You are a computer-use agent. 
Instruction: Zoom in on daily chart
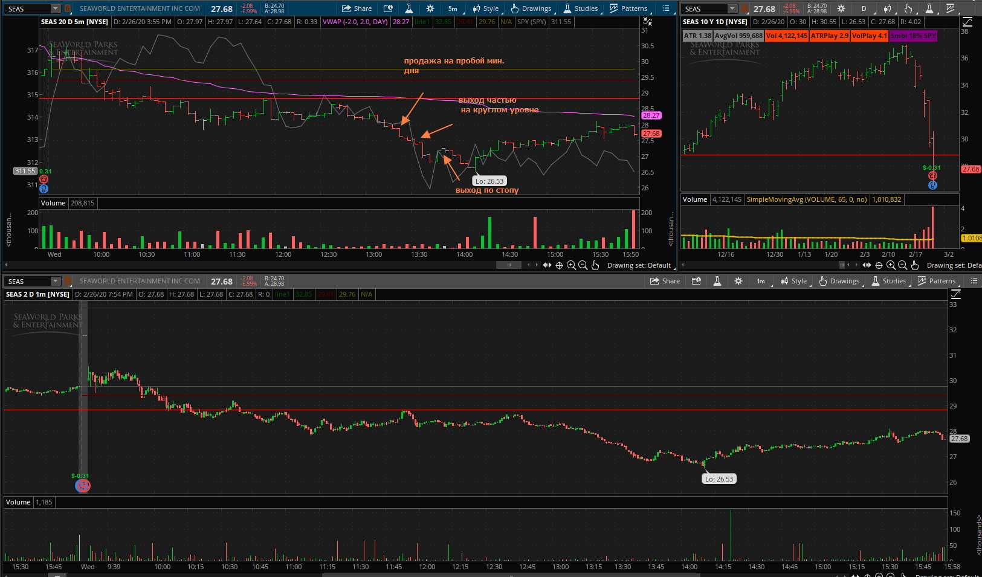[891, 265]
